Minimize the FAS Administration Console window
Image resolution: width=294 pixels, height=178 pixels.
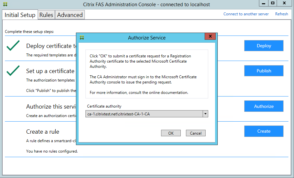click(264, 3)
